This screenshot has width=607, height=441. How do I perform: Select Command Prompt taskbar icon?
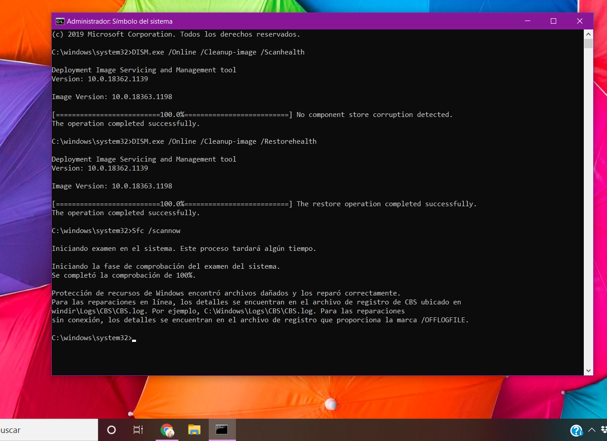pos(222,430)
